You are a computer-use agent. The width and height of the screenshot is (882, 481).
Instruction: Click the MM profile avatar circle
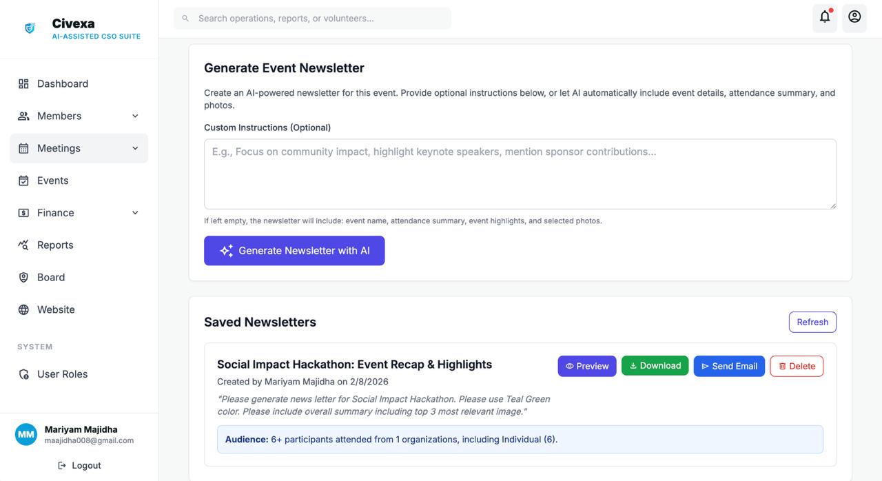26,435
